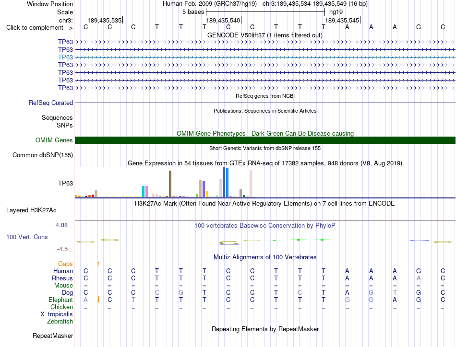This screenshot has height=347, width=456.
Task: Click the orange Gaps '1' marker
Action: coord(98,264)
